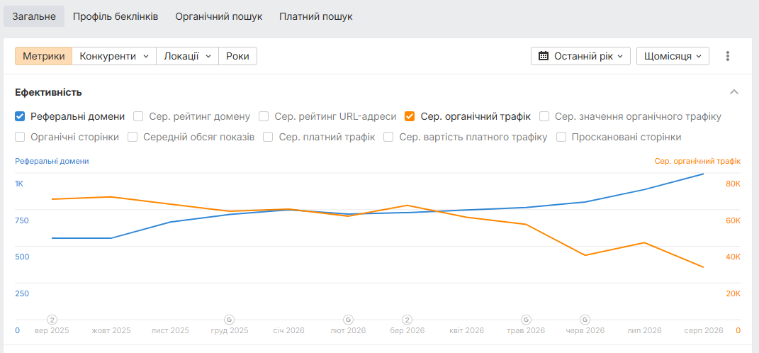Click the Google update marker under черв 2026
The image size is (759, 353).
click(x=585, y=320)
